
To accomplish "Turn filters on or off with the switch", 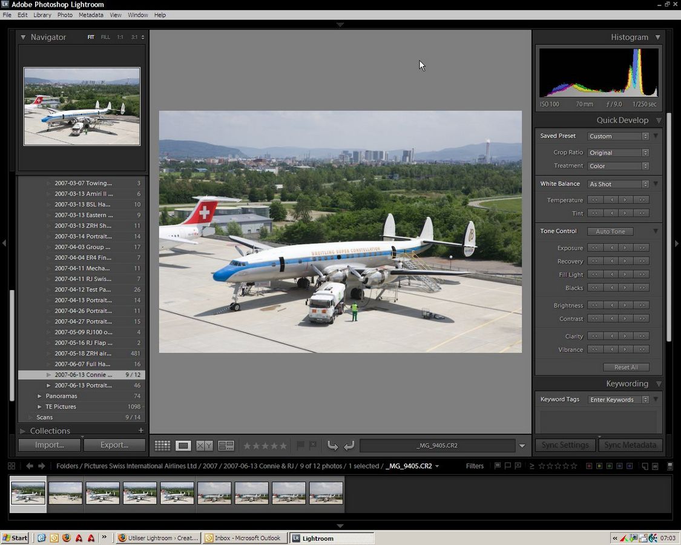I will click(x=670, y=466).
